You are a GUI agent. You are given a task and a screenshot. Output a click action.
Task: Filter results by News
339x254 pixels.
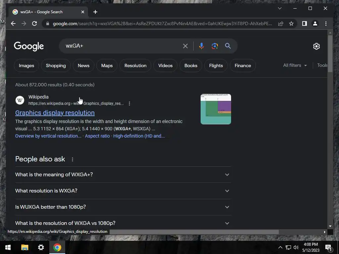(x=83, y=65)
